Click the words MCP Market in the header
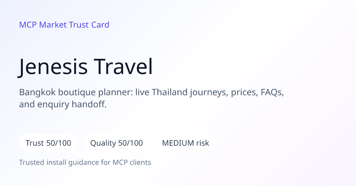This screenshot has height=186, width=356. (43, 25)
